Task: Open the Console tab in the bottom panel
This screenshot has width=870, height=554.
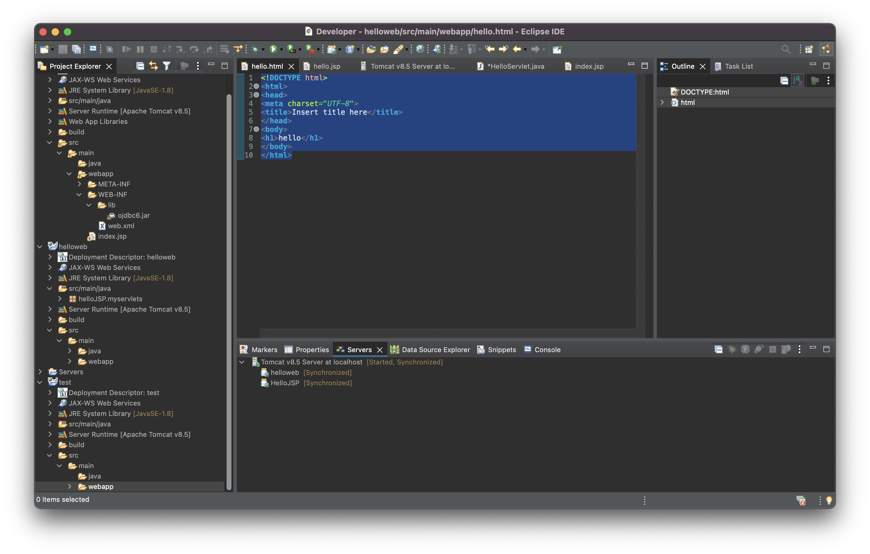Action: 547,350
